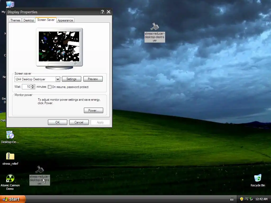271x203 pixels.
Task: Select the Desktop-De... installer disc icon
Action: 10,135
